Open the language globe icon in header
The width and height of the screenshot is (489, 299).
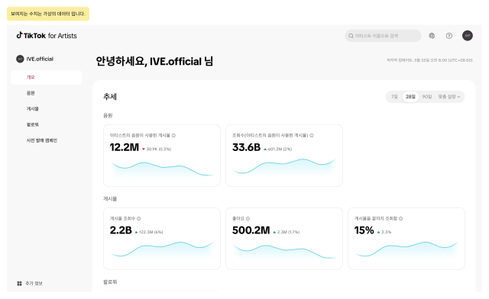tap(432, 36)
